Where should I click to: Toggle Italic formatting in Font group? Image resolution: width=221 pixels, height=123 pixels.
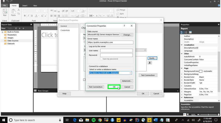(28, 16)
